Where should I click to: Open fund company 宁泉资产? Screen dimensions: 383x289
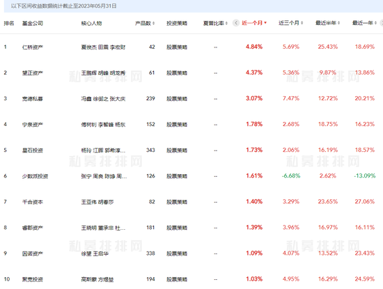click(x=33, y=125)
